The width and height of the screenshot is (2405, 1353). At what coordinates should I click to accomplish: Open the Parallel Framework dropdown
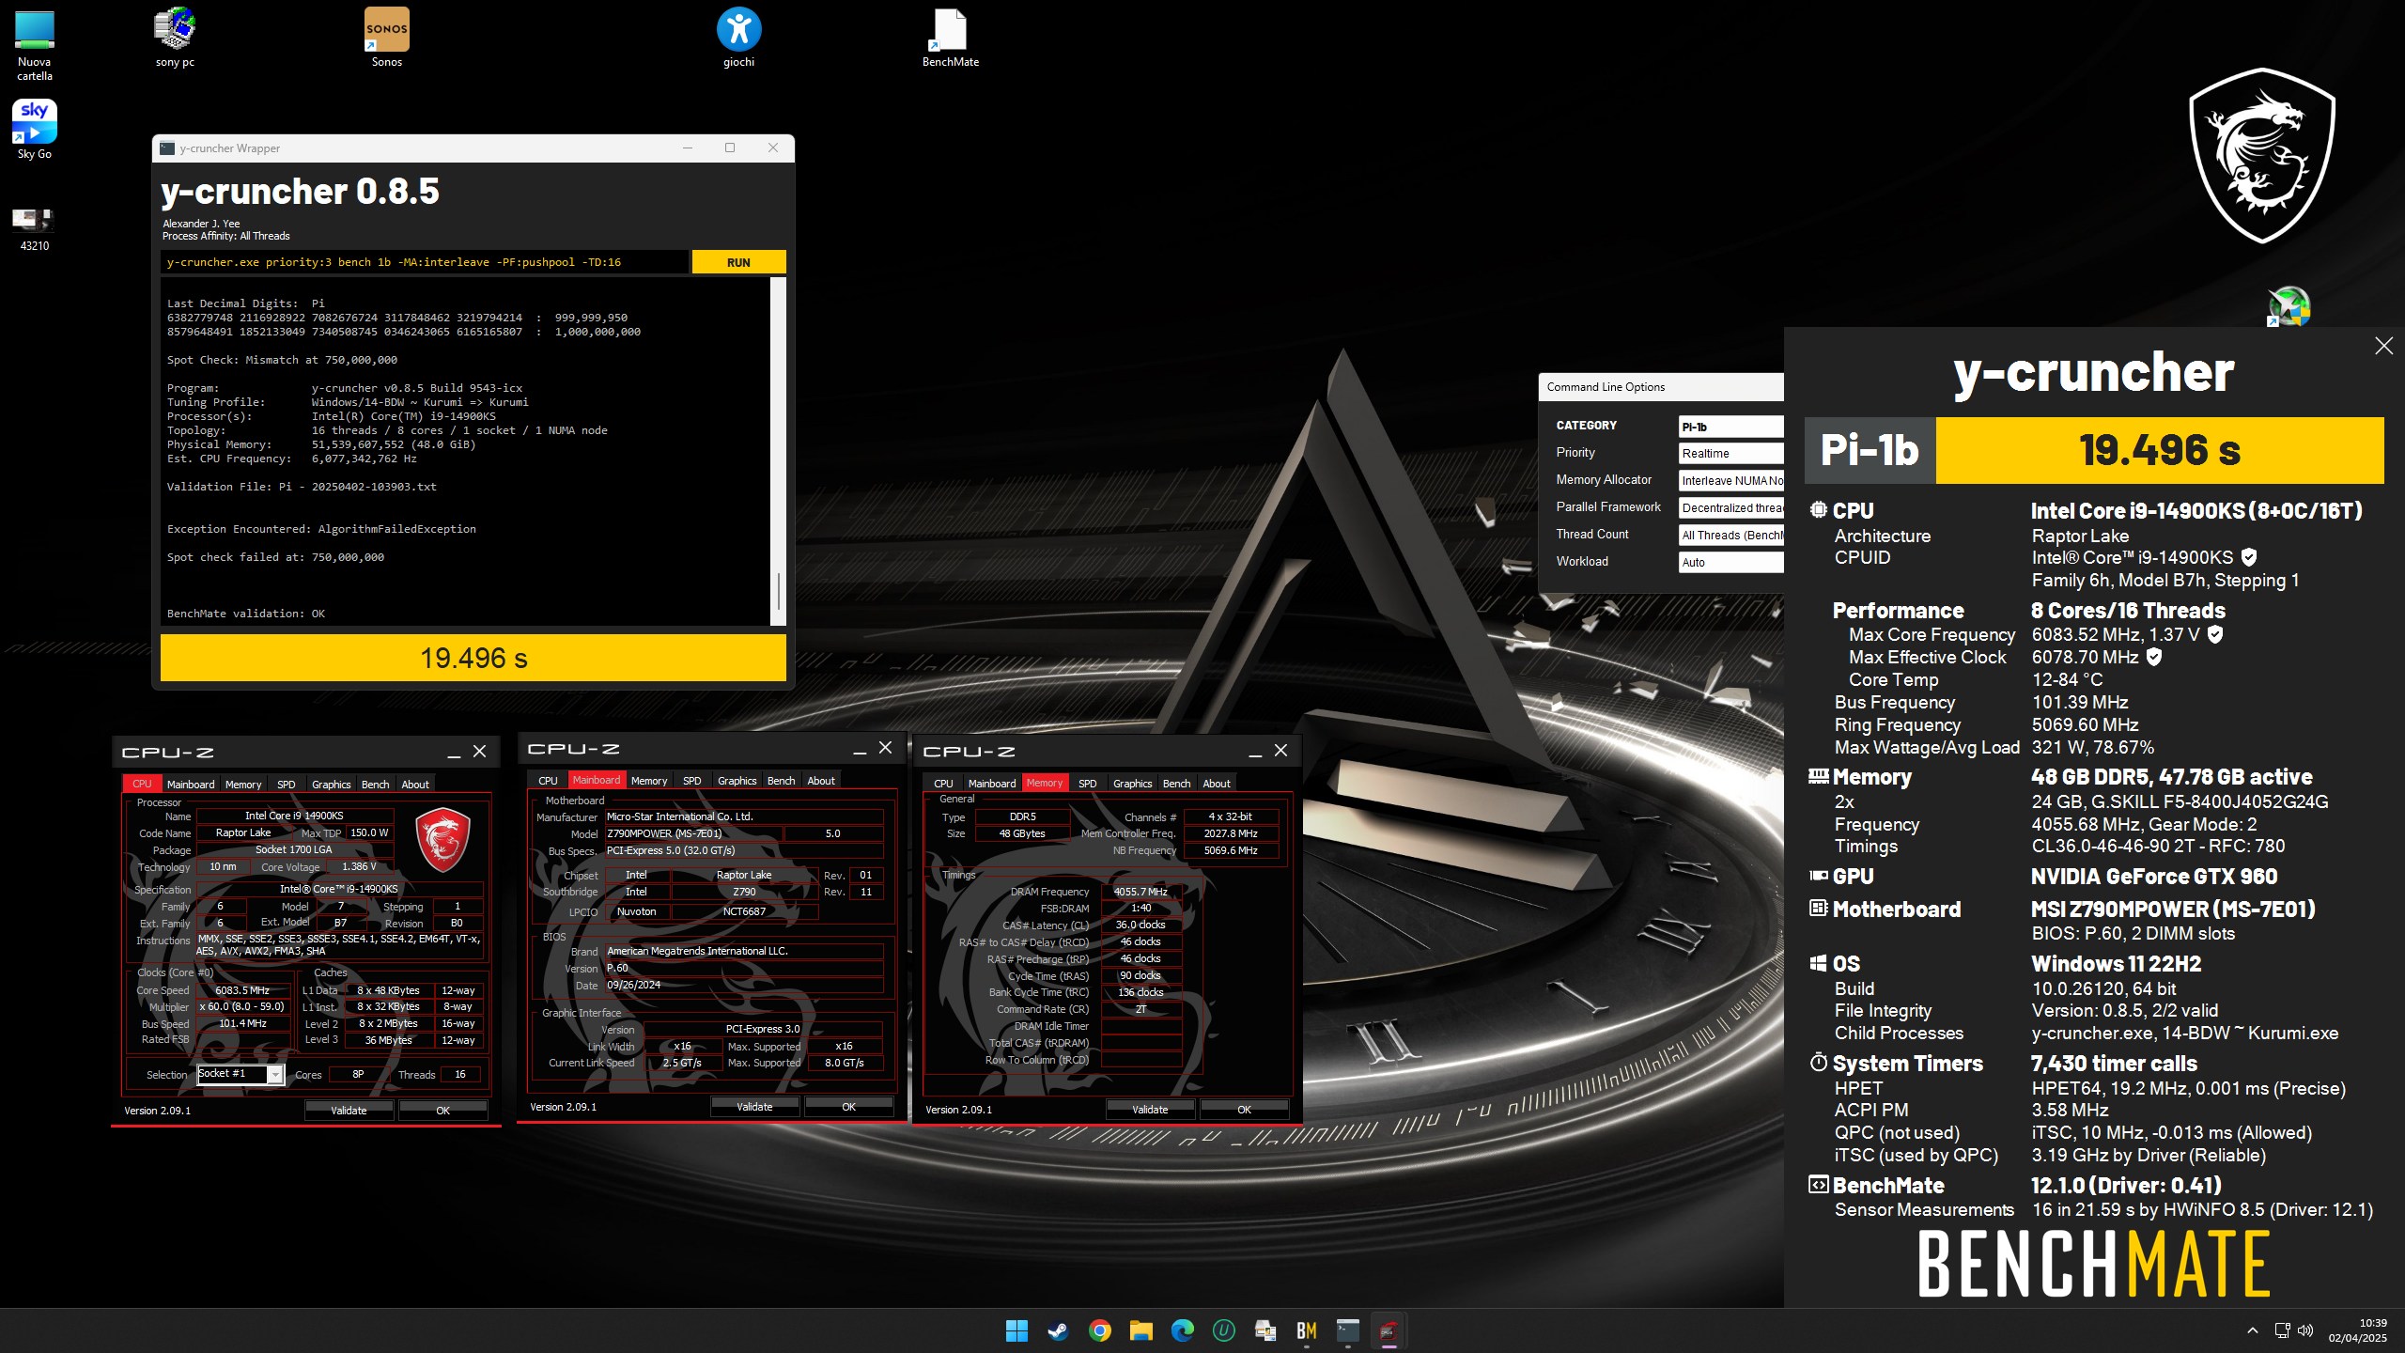pyautogui.click(x=1730, y=508)
